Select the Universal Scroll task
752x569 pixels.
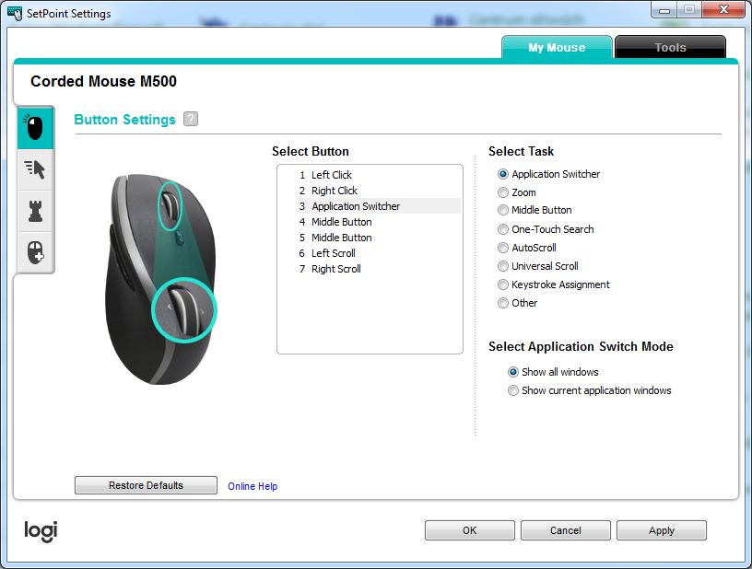(502, 266)
